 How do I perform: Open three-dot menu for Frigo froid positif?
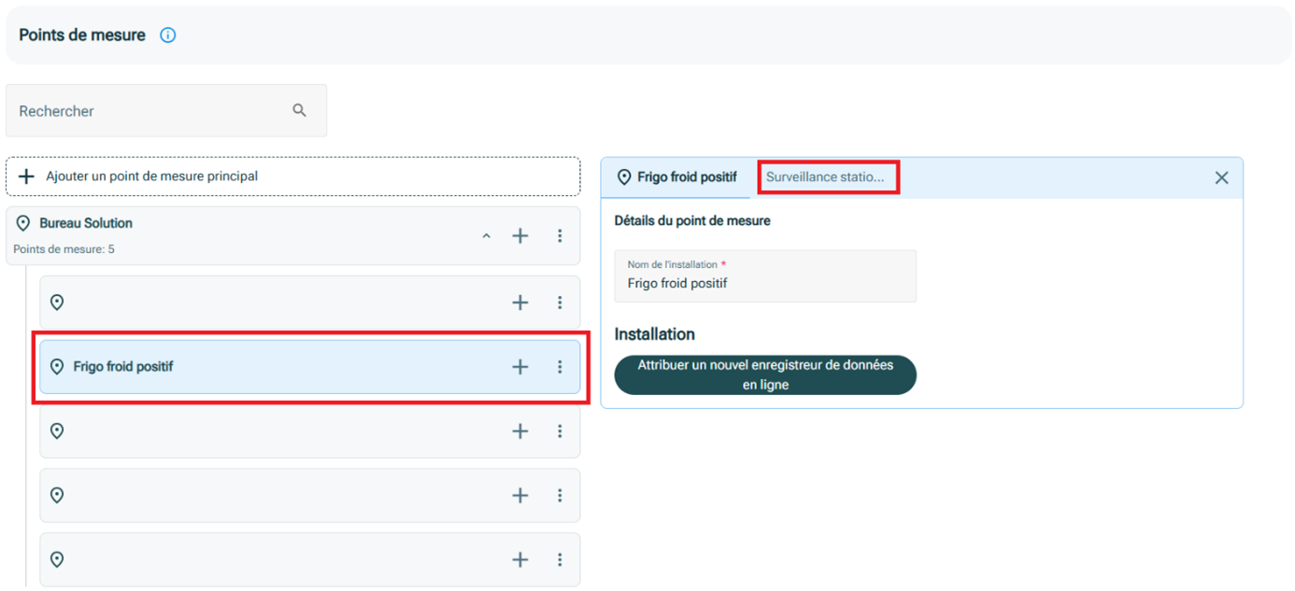click(560, 367)
